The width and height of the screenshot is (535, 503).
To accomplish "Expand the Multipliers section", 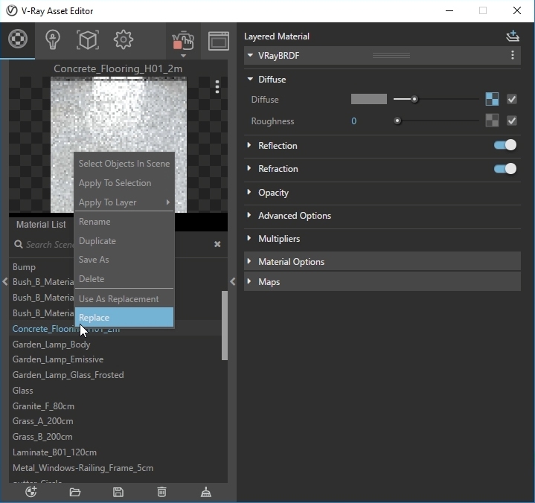I will [x=278, y=239].
